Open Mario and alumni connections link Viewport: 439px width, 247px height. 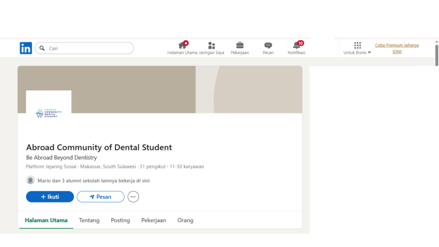point(93,181)
